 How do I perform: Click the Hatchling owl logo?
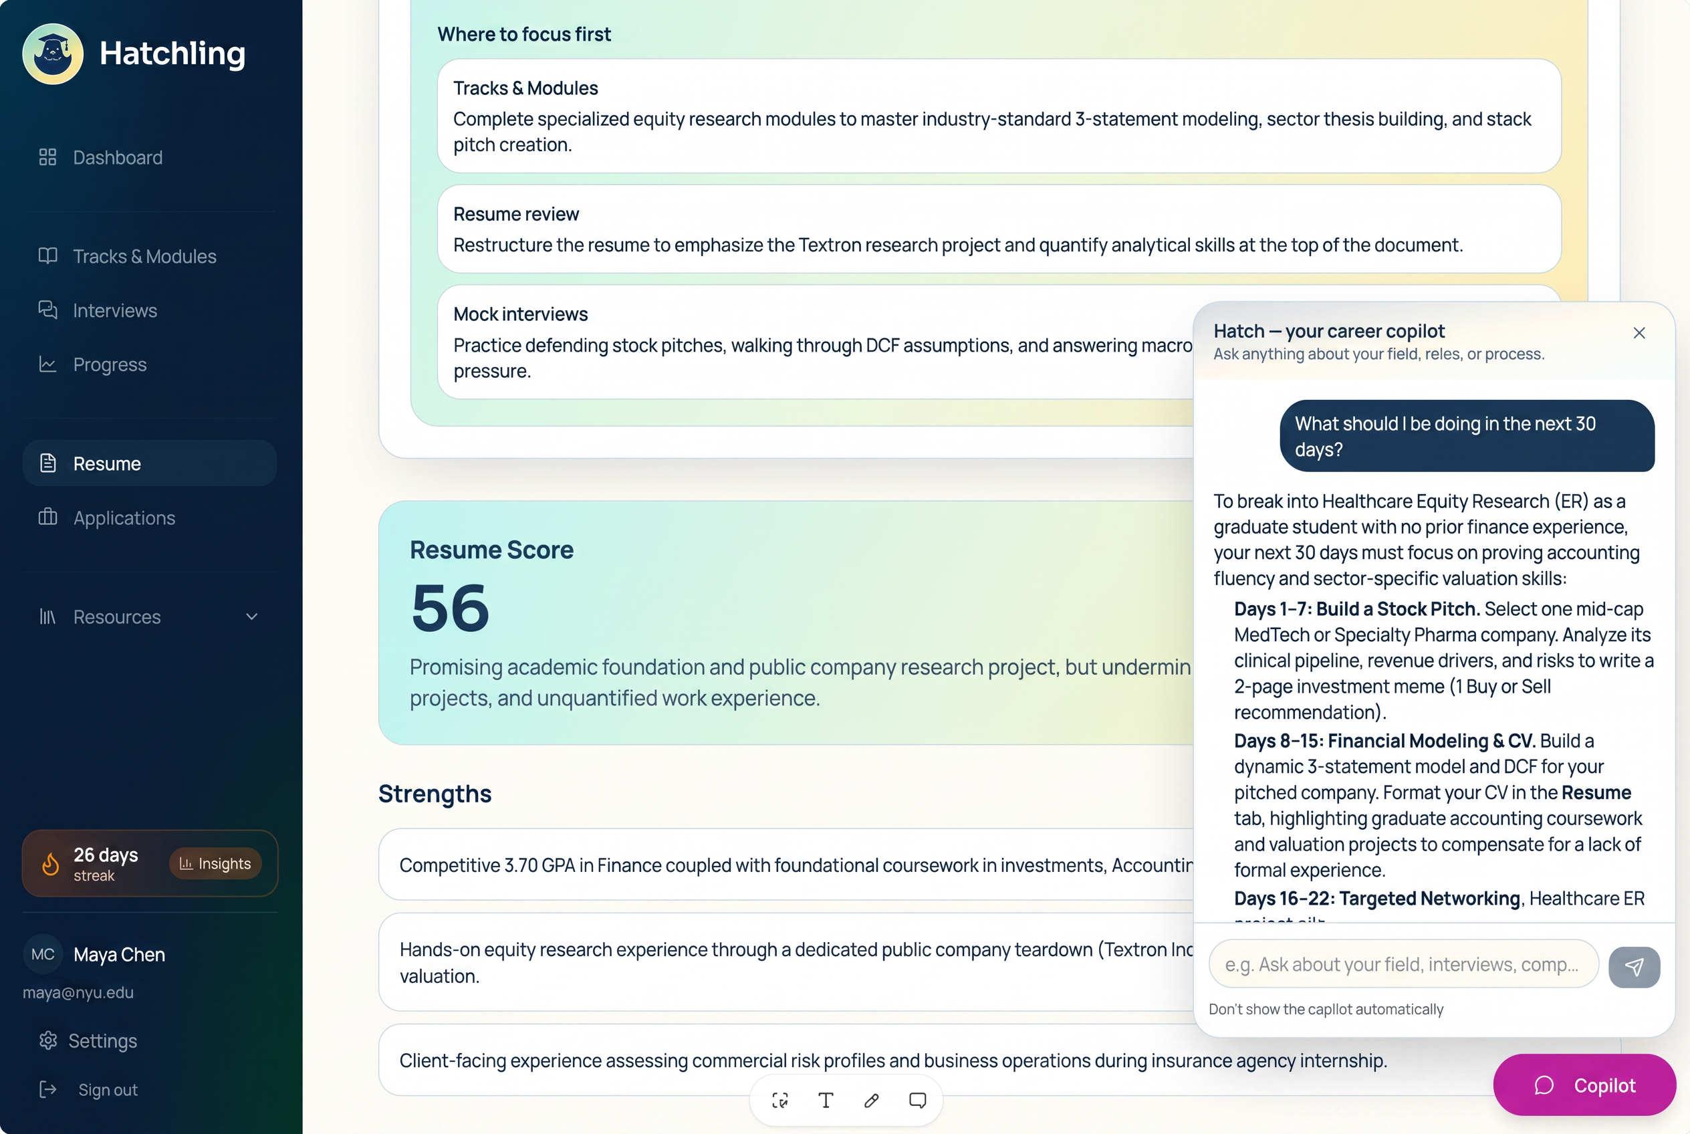point(53,53)
